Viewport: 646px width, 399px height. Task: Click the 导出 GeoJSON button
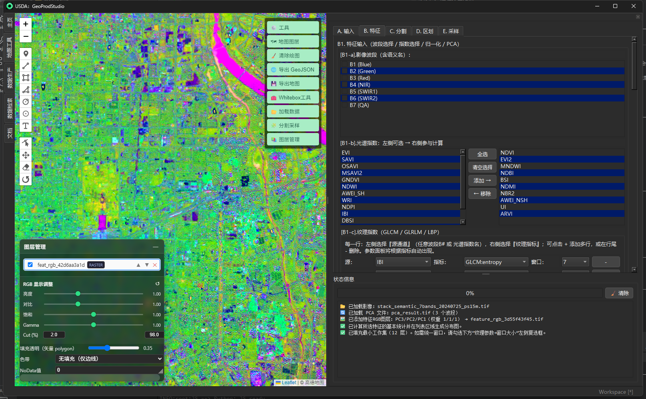(293, 69)
